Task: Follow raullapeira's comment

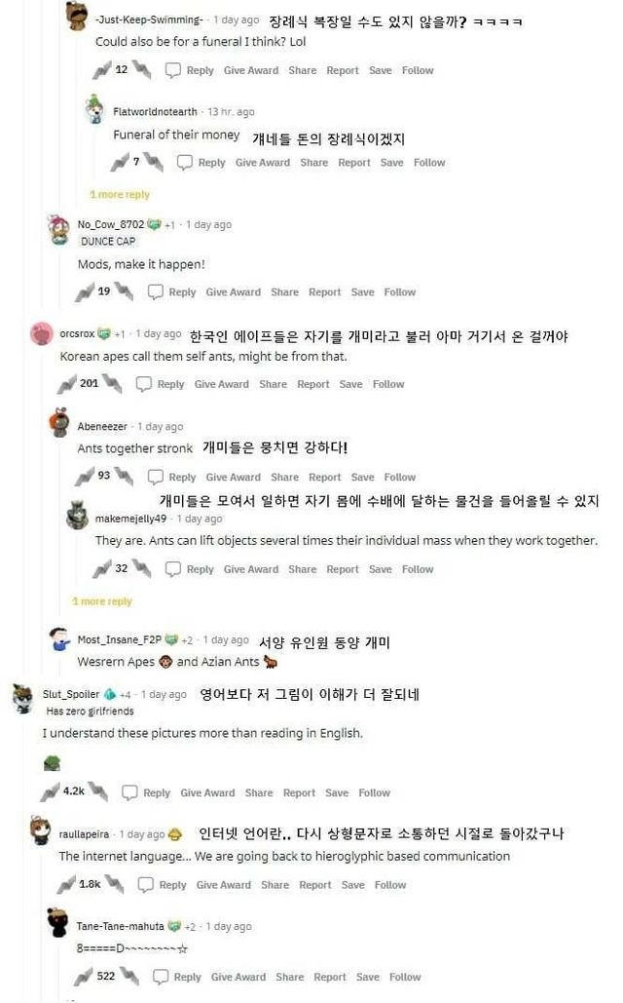Action: click(x=390, y=885)
